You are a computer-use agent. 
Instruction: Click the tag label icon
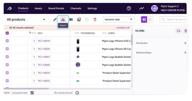pos(87,19)
